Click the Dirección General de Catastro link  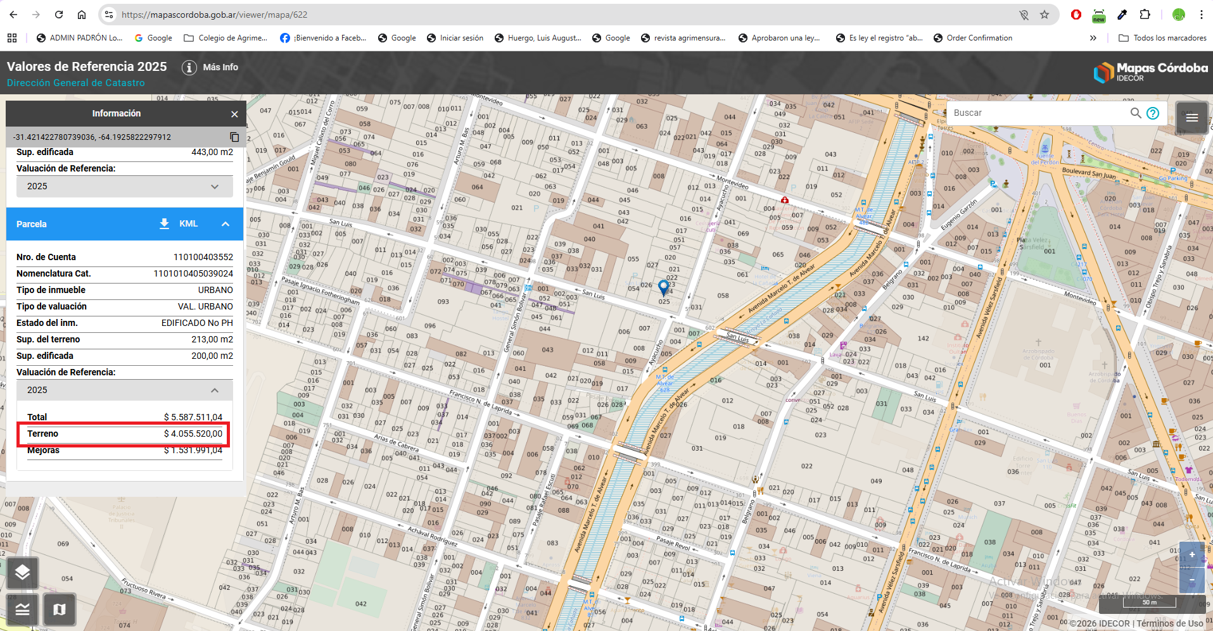click(x=76, y=83)
